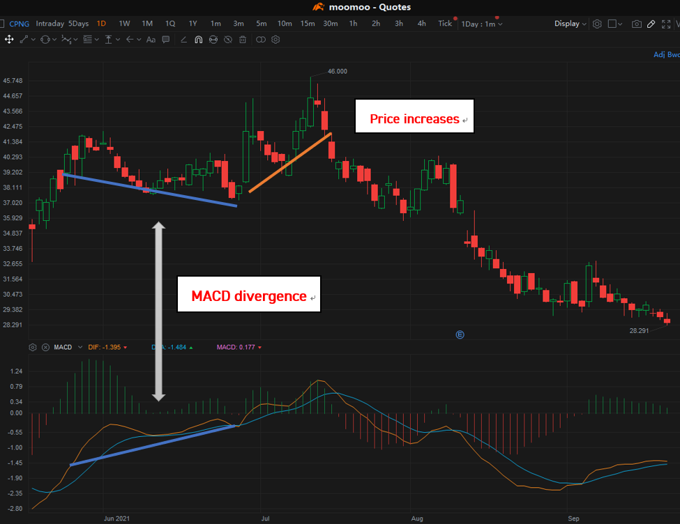680x524 pixels.
Task: Select the text annotation Aa tool
Action: (151, 40)
